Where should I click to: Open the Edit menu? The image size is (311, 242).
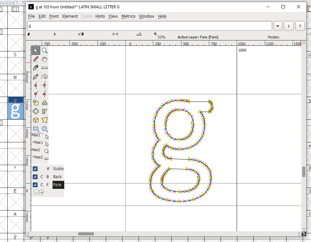[42, 16]
